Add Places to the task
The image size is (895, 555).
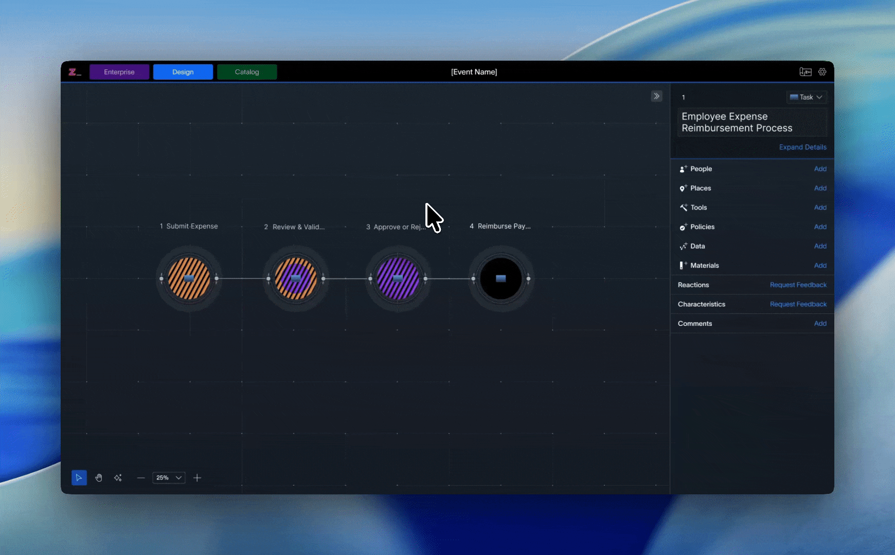pyautogui.click(x=820, y=188)
